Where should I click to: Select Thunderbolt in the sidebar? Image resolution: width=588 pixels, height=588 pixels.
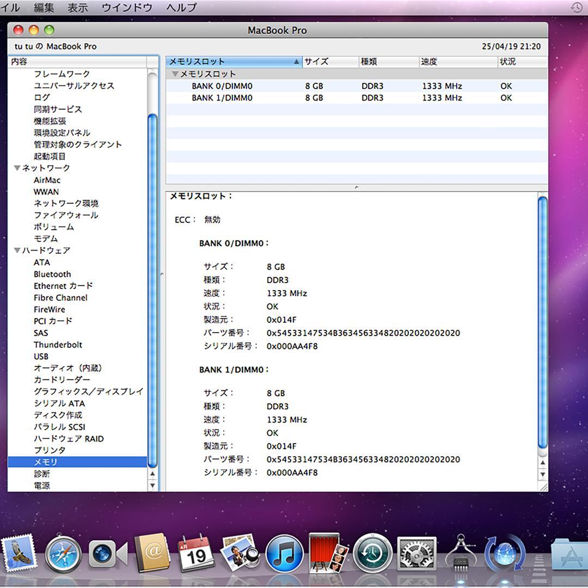point(58,344)
